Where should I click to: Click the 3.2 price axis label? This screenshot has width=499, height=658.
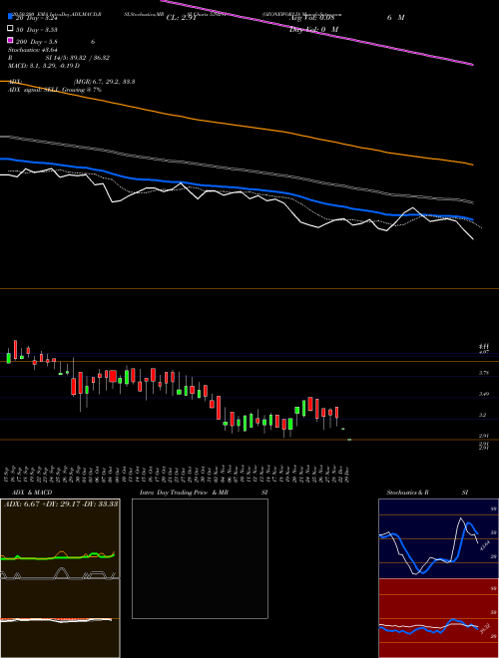483,415
